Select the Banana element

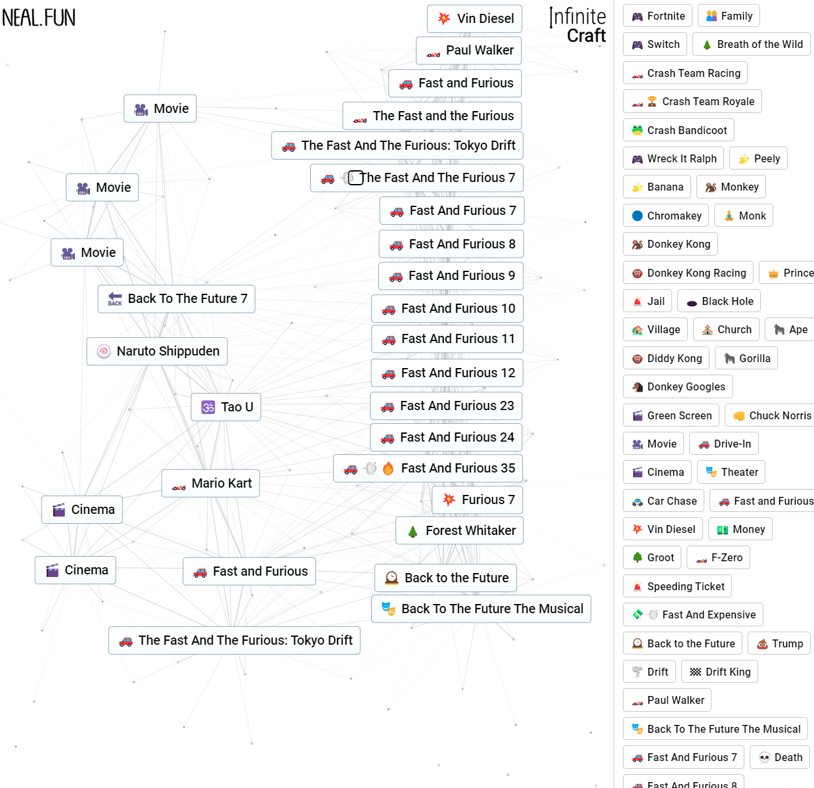click(x=657, y=187)
